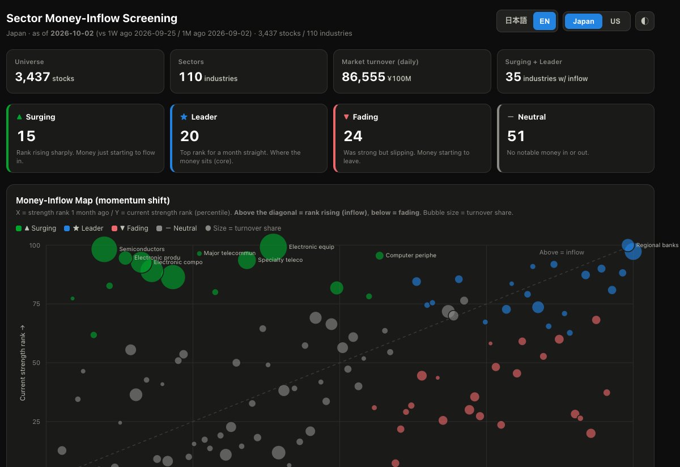Click the red Fading down-triangle icon
The width and height of the screenshot is (680, 467).
point(346,117)
